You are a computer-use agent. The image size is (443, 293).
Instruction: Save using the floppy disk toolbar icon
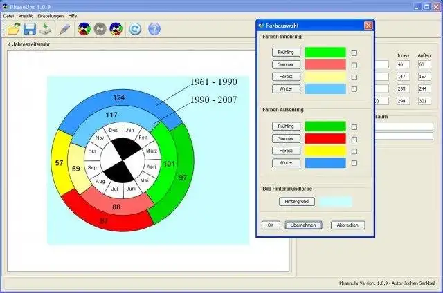point(30,29)
